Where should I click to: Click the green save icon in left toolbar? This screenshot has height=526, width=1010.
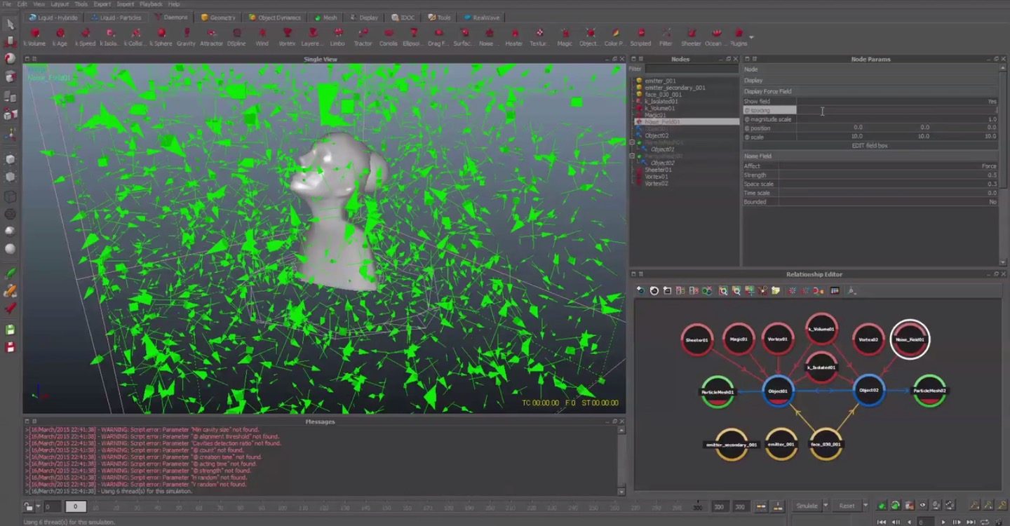tap(11, 330)
